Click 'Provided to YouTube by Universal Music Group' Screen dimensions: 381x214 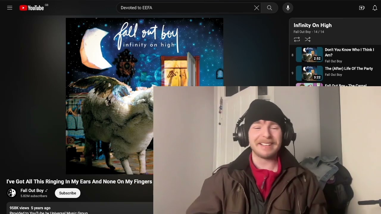(x=49, y=213)
